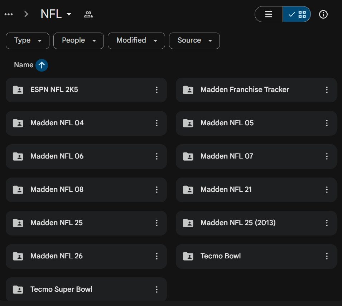Select the Madden NFL 05 folder name
This screenshot has height=306, width=342.
tap(227, 123)
